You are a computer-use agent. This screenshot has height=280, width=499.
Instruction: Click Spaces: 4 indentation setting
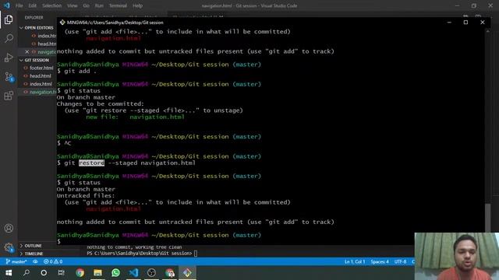pos(380,261)
